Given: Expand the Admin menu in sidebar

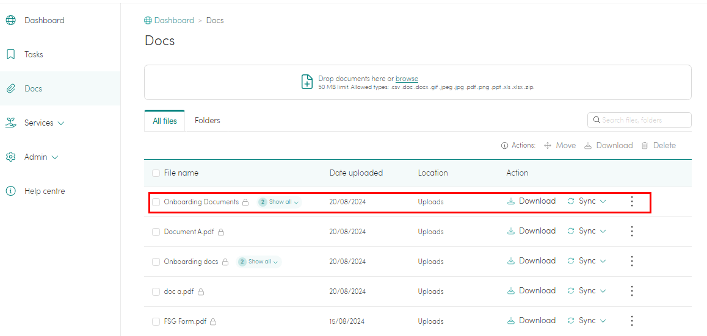Looking at the screenshot, I should pos(41,157).
